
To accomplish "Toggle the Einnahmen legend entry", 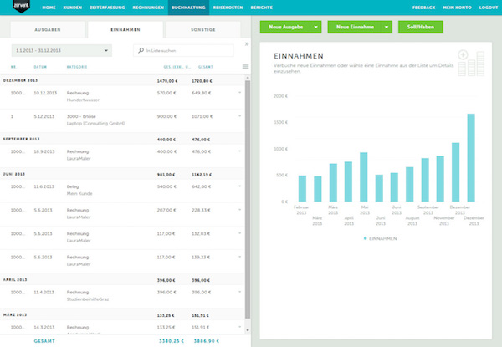I will [x=381, y=238].
